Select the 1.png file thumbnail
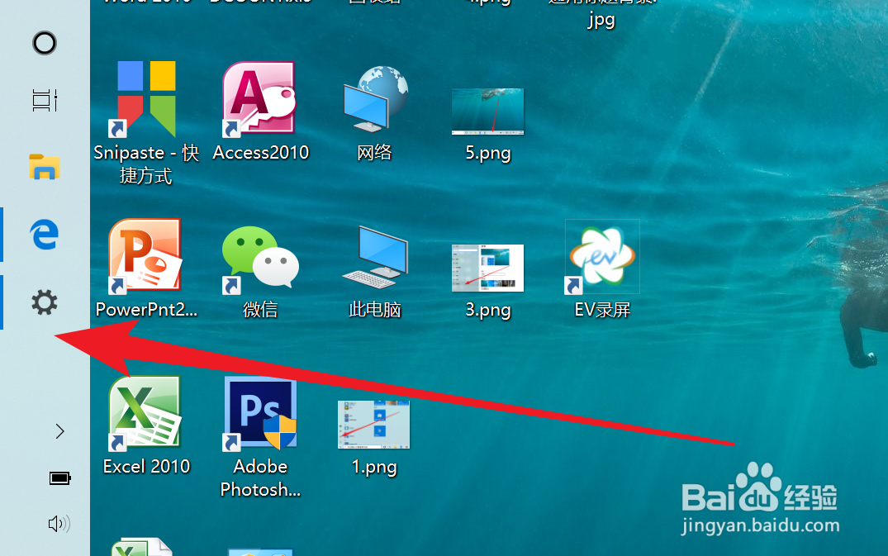Viewport: 888px width, 556px height. (x=373, y=425)
